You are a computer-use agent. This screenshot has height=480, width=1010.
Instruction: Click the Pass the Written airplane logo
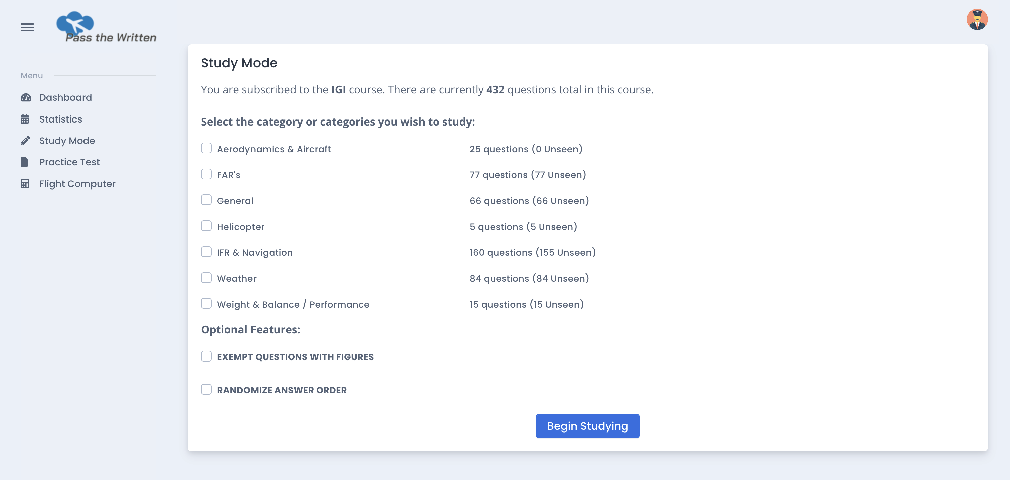(x=106, y=27)
